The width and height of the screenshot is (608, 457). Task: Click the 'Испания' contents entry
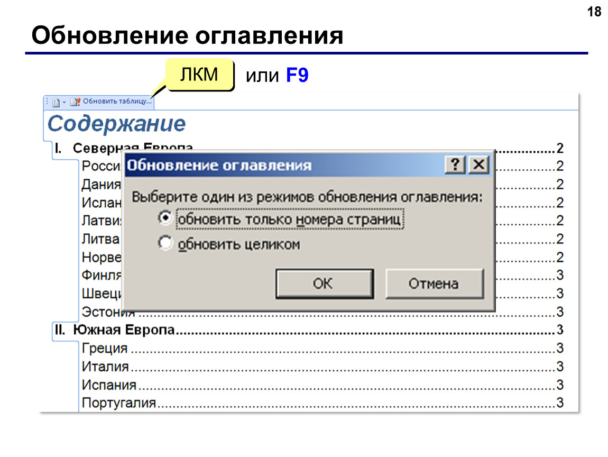[322, 385]
